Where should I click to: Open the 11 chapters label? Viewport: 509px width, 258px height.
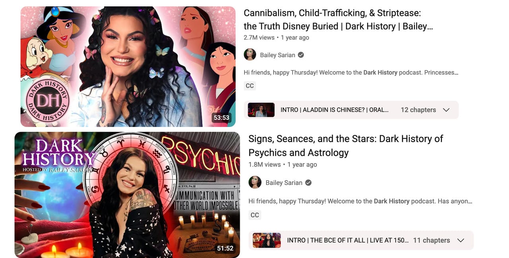(x=431, y=240)
